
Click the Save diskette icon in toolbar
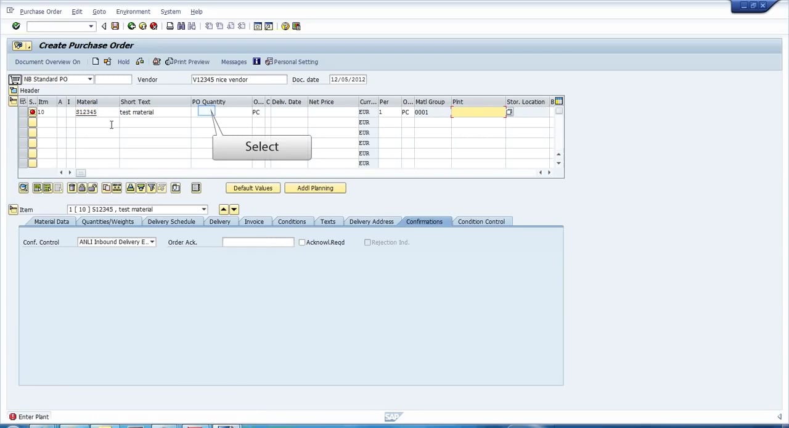[115, 26]
